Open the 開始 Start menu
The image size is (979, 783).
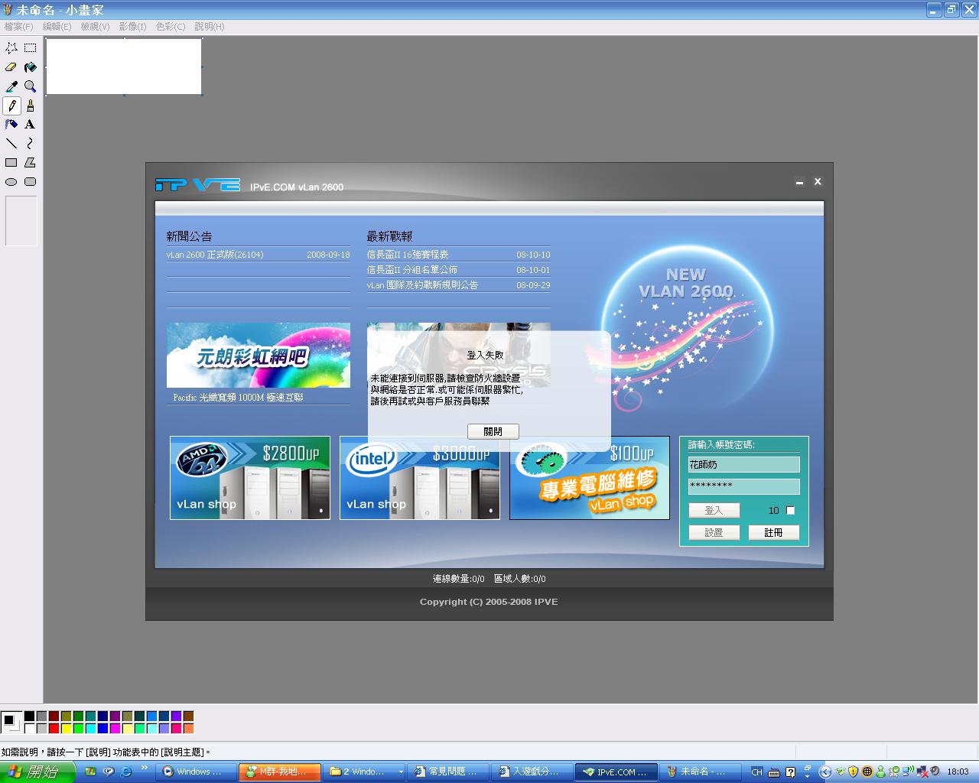click(37, 772)
